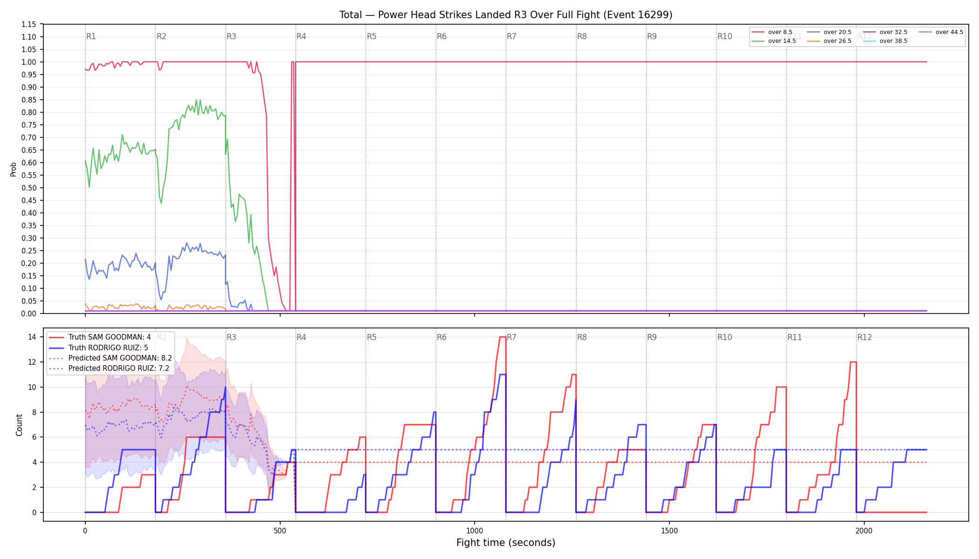Image resolution: width=979 pixels, height=559 pixels.
Task: Click the 1000 tick on time axis
Action: click(x=475, y=531)
